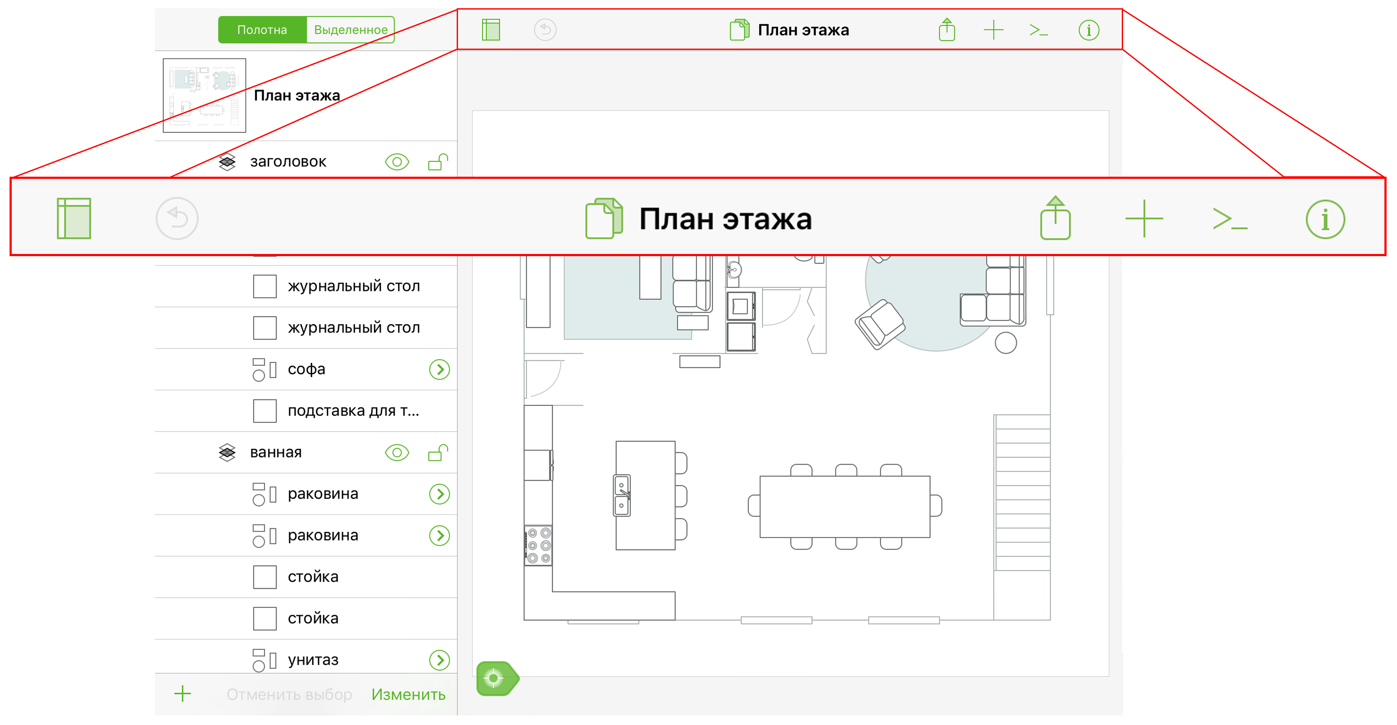Select the 'софа' row label
Screen dimensions: 1397x725
point(306,369)
